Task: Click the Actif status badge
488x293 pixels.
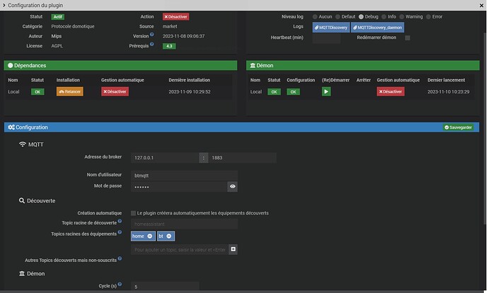Action: 57,17
